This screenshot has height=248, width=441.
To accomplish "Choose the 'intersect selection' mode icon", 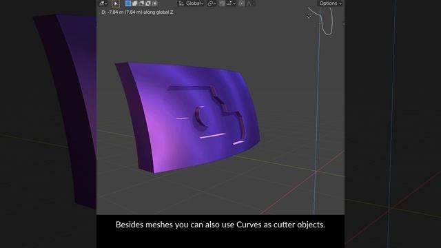I will (x=154, y=3).
